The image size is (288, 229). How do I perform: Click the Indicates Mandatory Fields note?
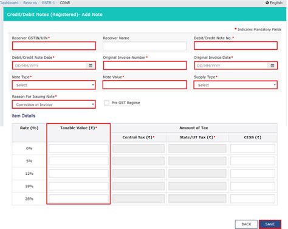click(258, 29)
